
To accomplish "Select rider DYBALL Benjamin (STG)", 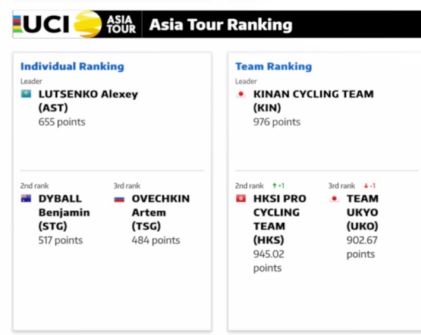I will pyautogui.click(x=64, y=212).
